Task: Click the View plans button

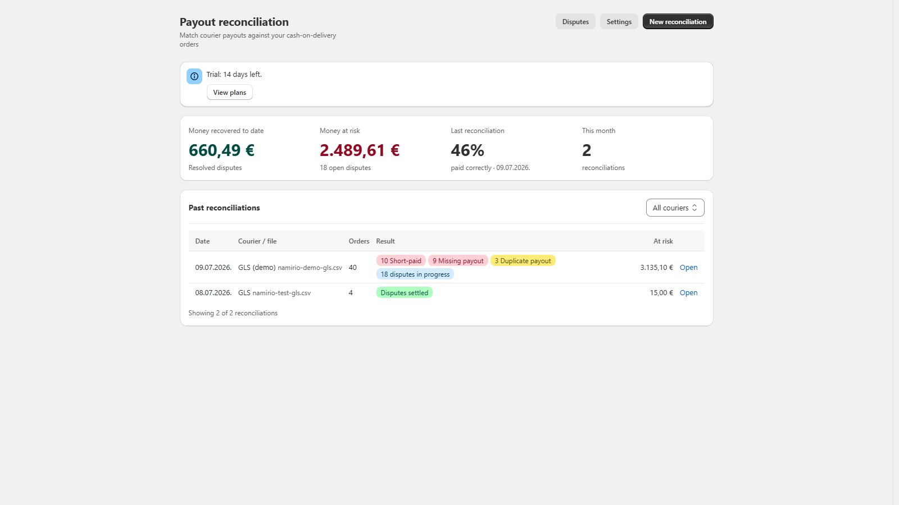Action: coord(229,93)
